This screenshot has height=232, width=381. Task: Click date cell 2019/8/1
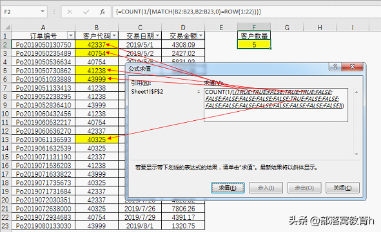140,226
